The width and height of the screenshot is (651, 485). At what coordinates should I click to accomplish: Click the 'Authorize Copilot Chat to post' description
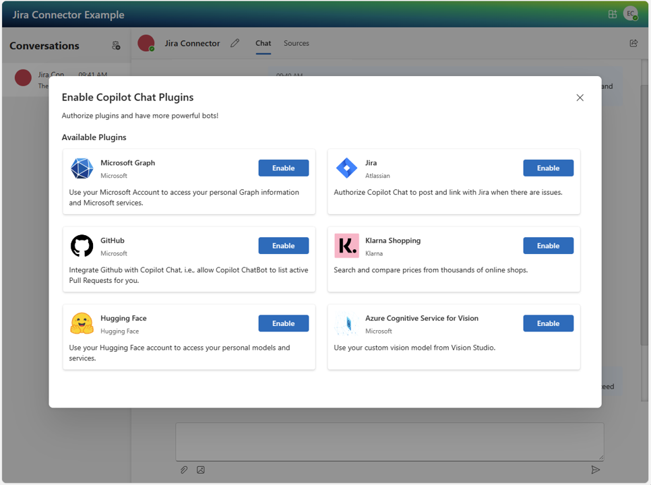point(448,192)
